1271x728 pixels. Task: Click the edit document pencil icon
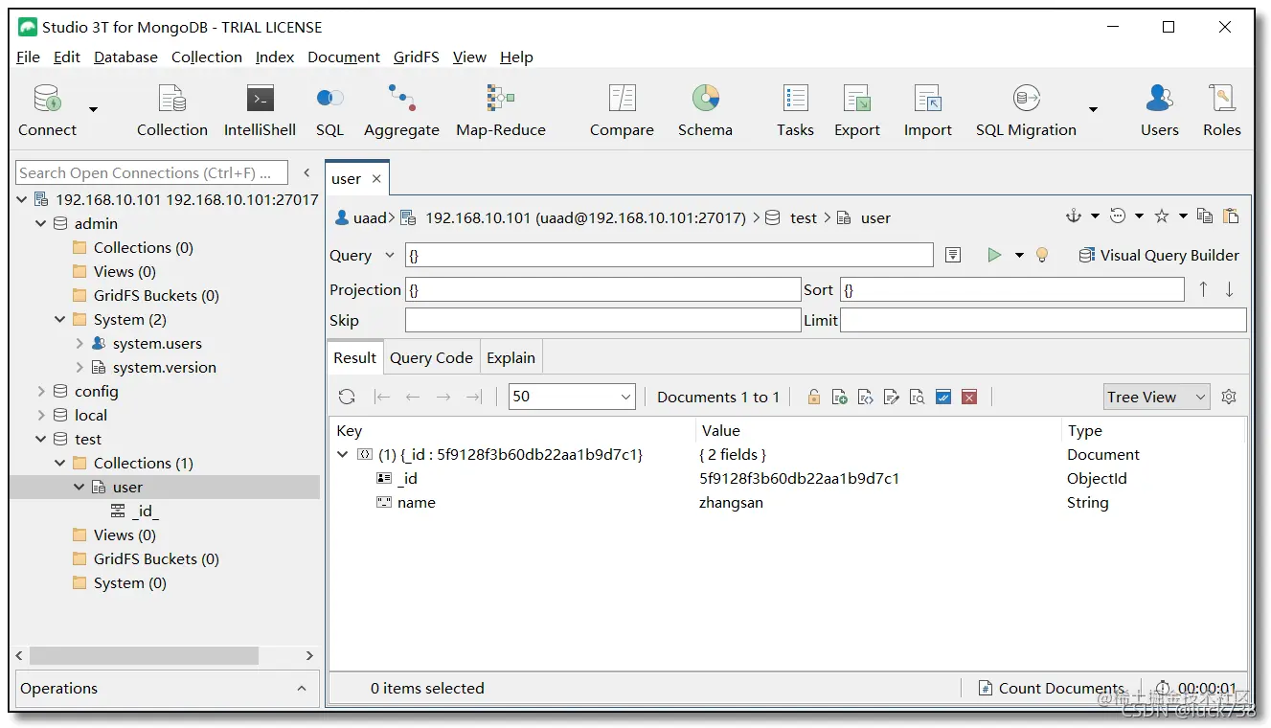[892, 397]
